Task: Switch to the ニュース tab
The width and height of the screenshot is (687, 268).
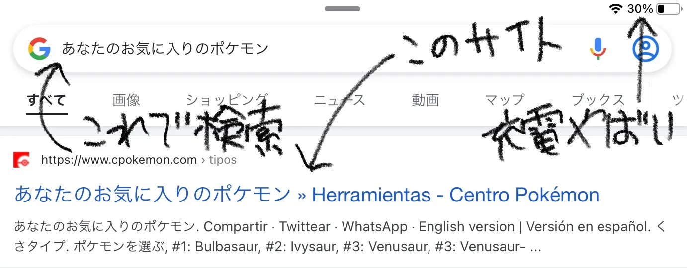Action: point(340,100)
